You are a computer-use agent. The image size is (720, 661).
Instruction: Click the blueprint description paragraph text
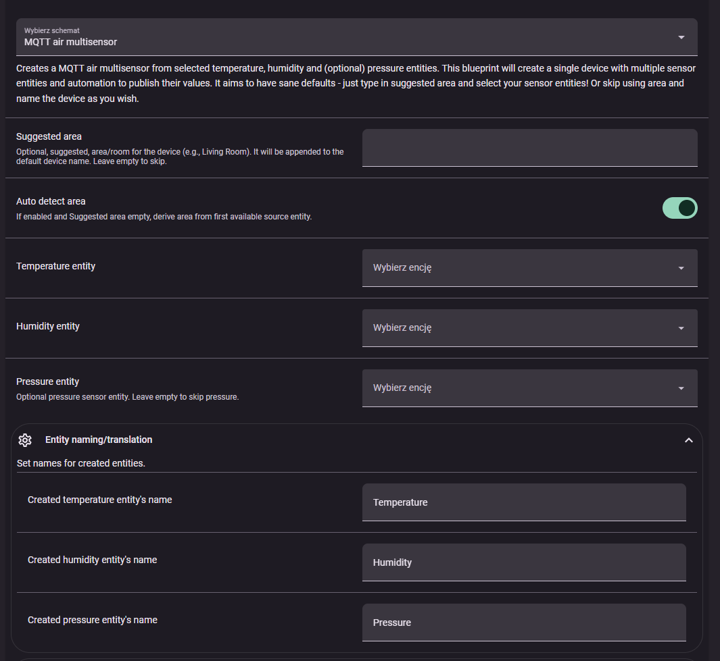click(x=338, y=84)
